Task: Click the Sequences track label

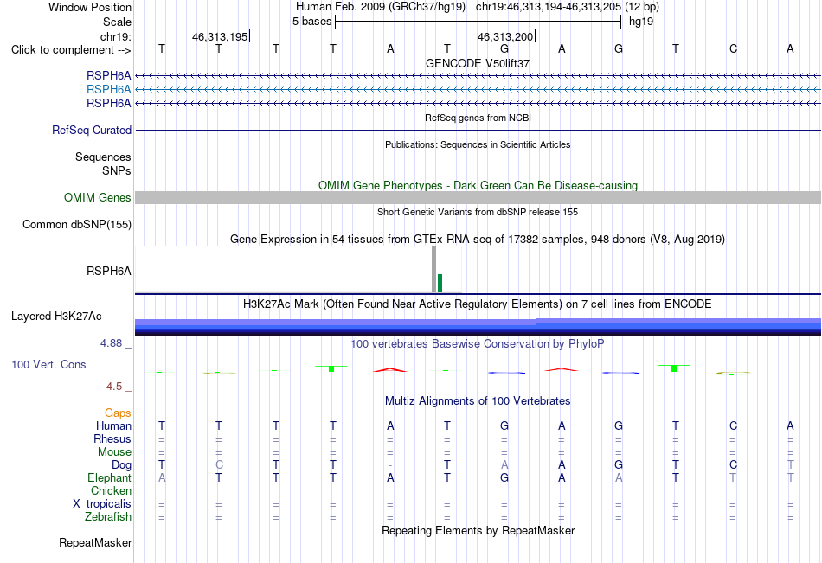Action: tap(103, 157)
